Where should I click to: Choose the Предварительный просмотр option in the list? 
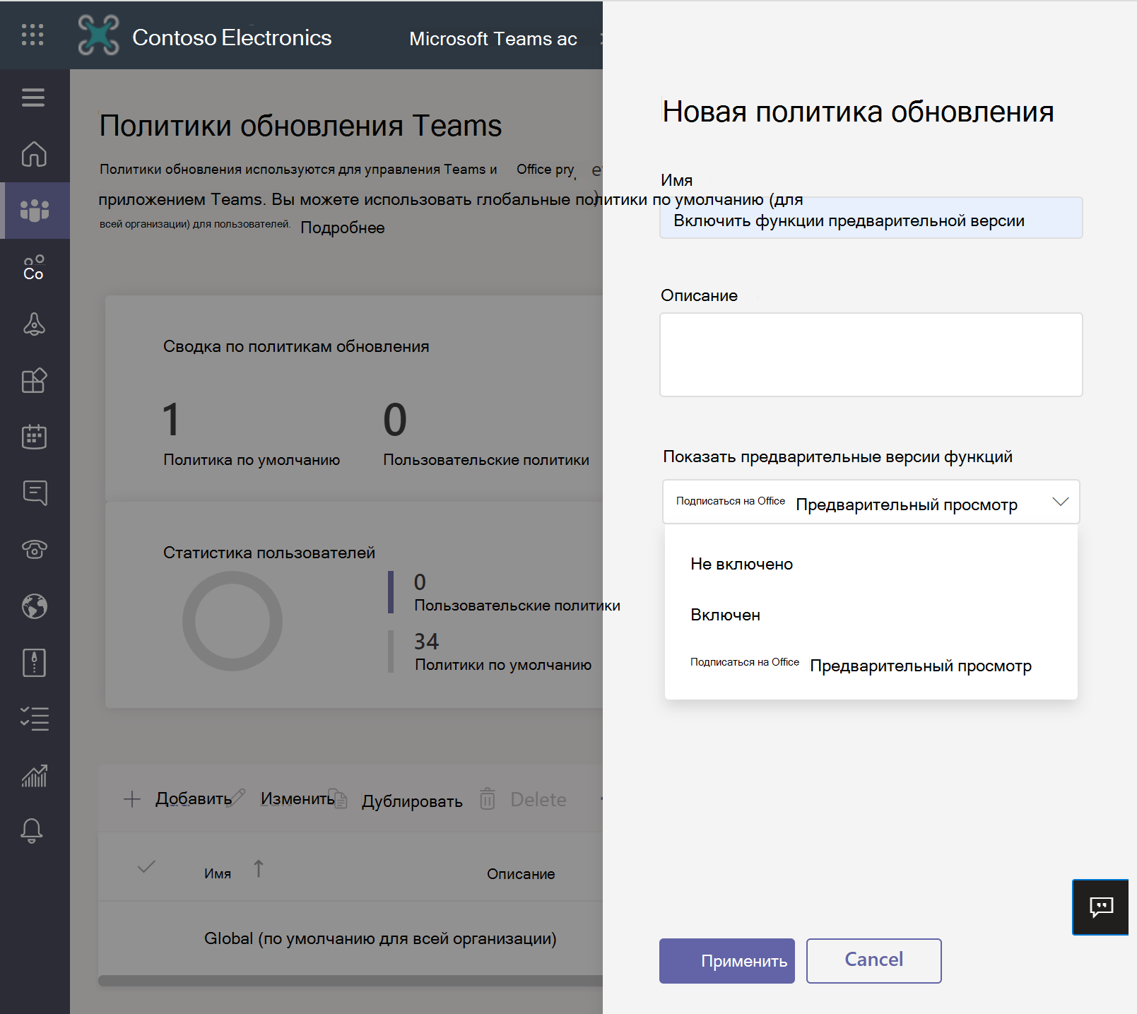tap(871, 666)
